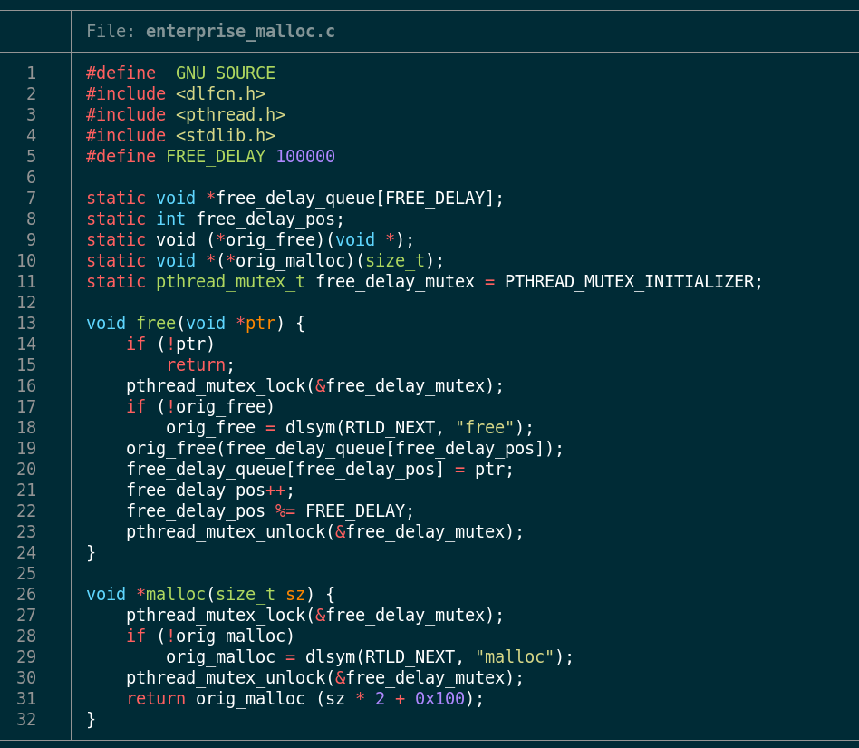
Task: Click the orange ptr parameter in free's signature
Action: pyautogui.click(x=260, y=324)
